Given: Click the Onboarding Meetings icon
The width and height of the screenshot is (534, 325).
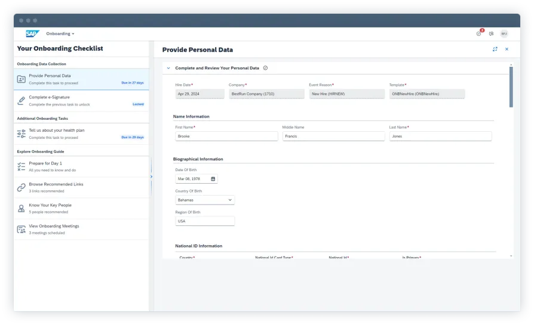Looking at the screenshot, I should [21, 230].
